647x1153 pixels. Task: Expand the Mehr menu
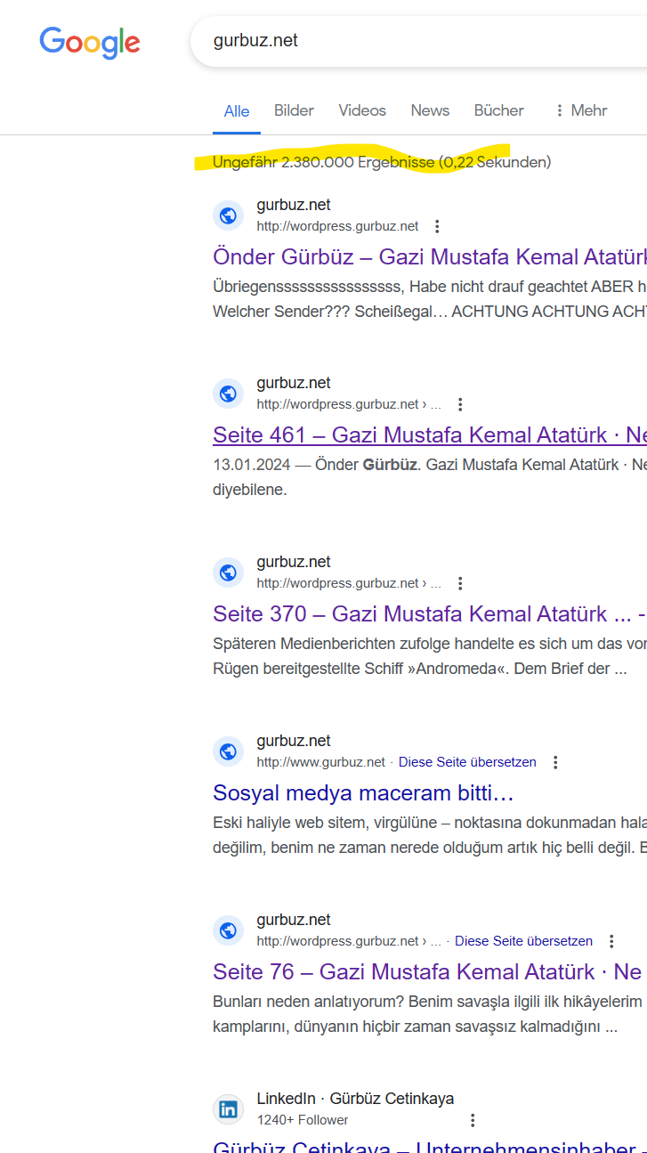tap(580, 110)
